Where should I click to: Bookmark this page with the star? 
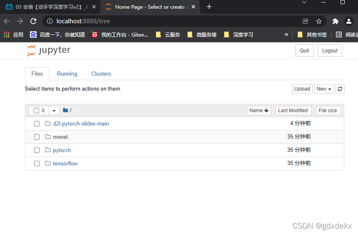coord(319,21)
